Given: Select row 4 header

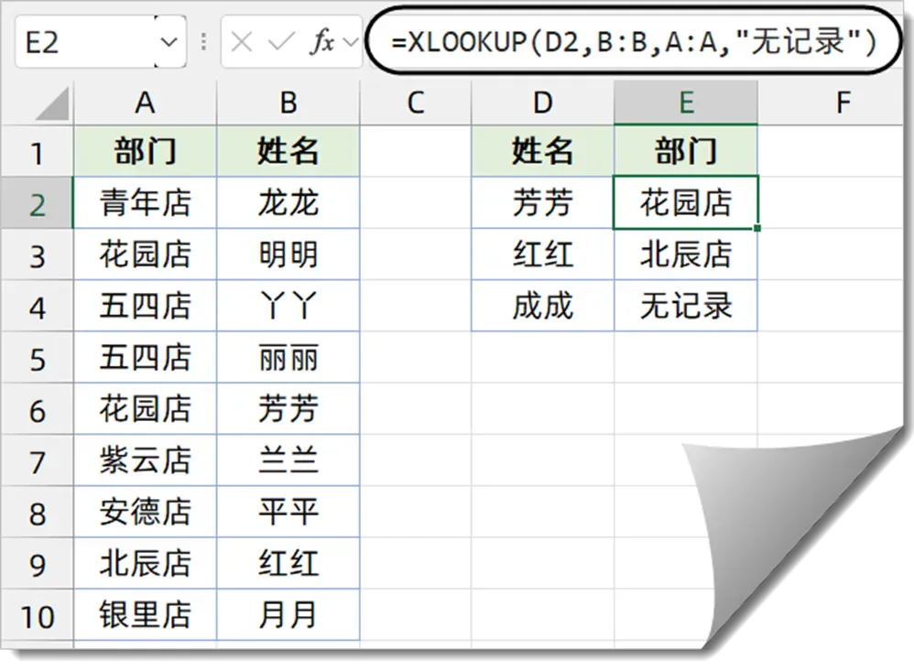Looking at the screenshot, I should (38, 306).
